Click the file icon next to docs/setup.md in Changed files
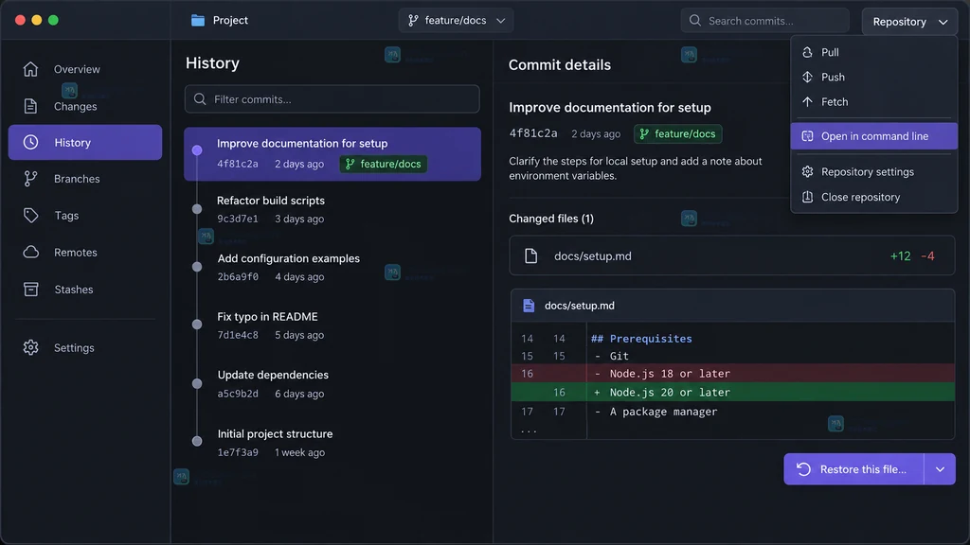This screenshot has height=545, width=970. click(x=530, y=255)
